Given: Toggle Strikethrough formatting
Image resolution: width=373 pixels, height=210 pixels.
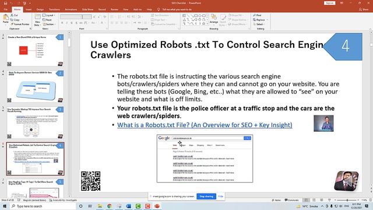Looking at the screenshot, I should pos(81,23).
